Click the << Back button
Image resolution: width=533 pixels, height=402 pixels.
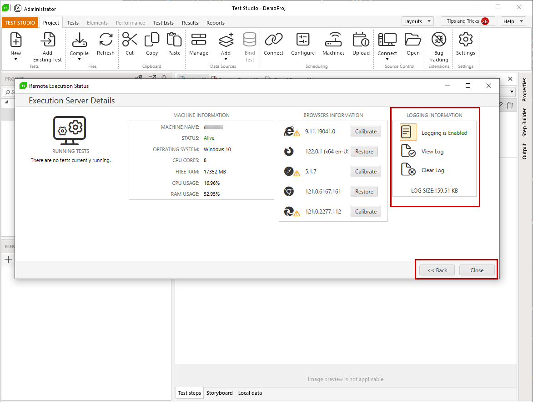coord(437,270)
